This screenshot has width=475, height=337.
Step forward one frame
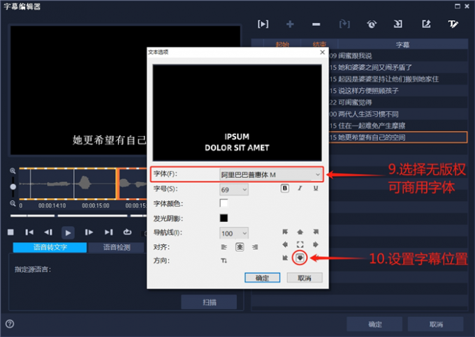[89, 232]
